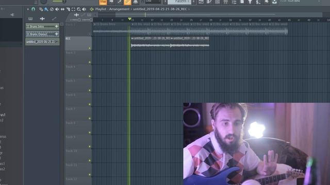Click waveform icon on '11 Drums Intro' picker item
Viewport: 330px width, 185px height.
56,26
